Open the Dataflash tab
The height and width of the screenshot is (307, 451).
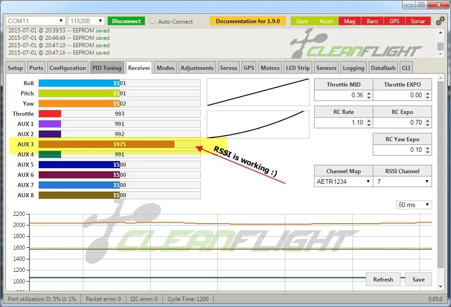(x=383, y=68)
